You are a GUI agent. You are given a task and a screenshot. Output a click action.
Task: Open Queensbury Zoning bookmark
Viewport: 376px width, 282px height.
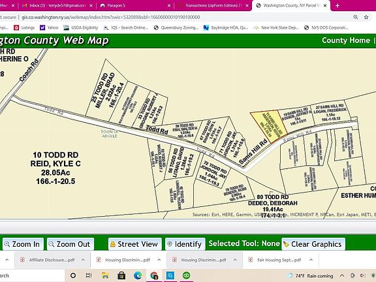(x=176, y=28)
